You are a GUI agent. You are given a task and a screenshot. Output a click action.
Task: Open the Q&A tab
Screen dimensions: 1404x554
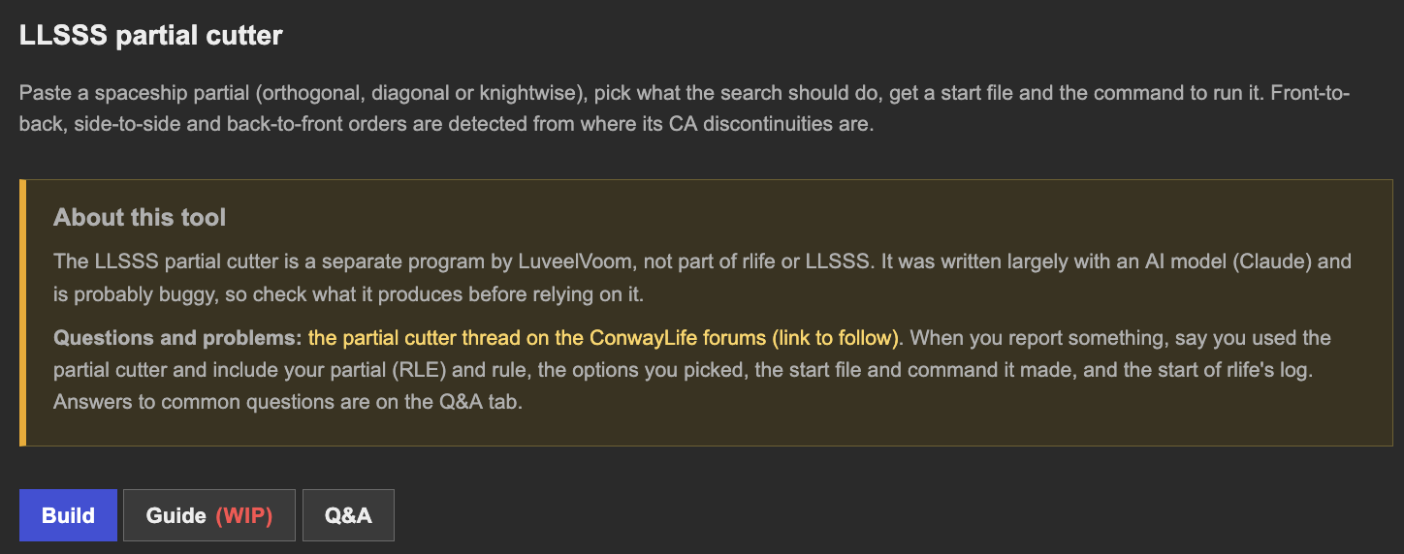[348, 515]
